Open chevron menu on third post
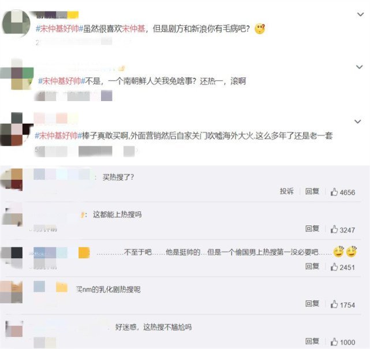370x349 pixels. [358, 122]
